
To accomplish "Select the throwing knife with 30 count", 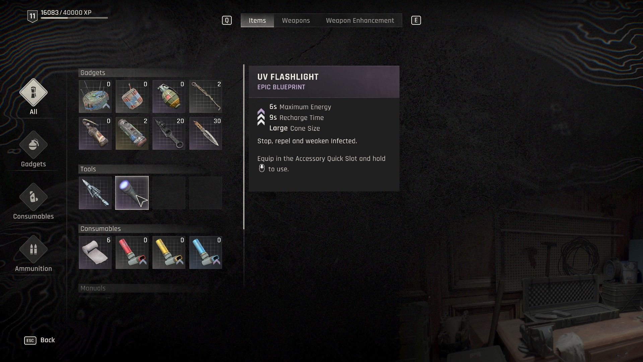I will point(206,133).
